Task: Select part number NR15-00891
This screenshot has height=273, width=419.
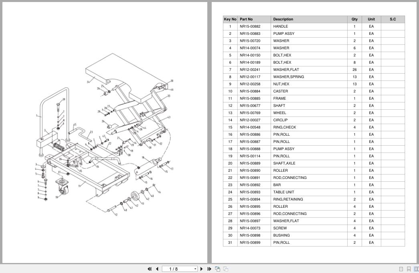Action: pos(250,178)
